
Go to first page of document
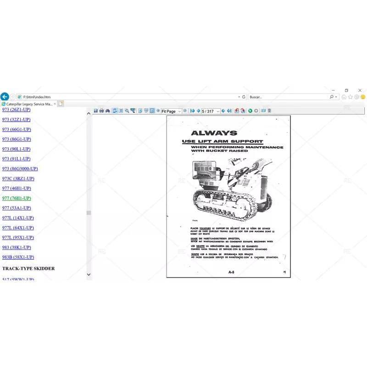(193, 111)
